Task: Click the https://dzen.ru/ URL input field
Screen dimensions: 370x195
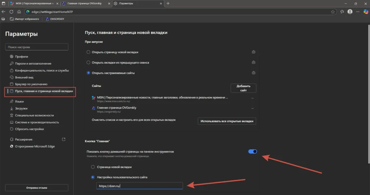Action: click(139, 186)
